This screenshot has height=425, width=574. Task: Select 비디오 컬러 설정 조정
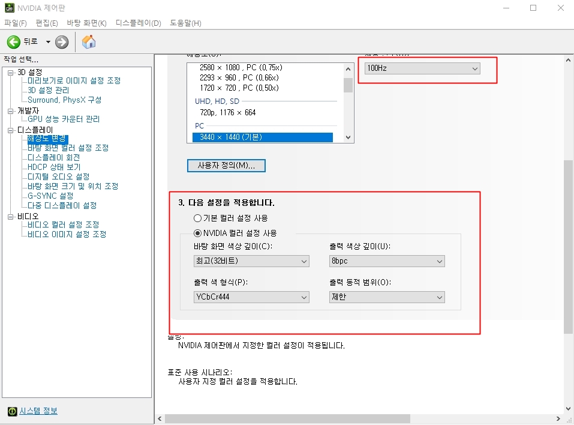click(64, 225)
